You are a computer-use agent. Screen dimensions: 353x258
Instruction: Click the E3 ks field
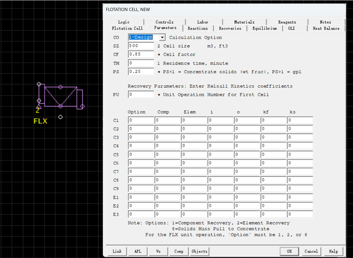click(300, 214)
